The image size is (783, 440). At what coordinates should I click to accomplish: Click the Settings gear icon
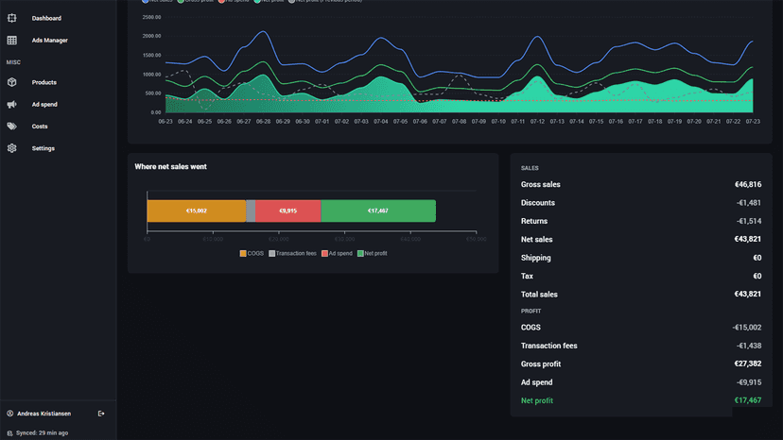click(x=12, y=148)
